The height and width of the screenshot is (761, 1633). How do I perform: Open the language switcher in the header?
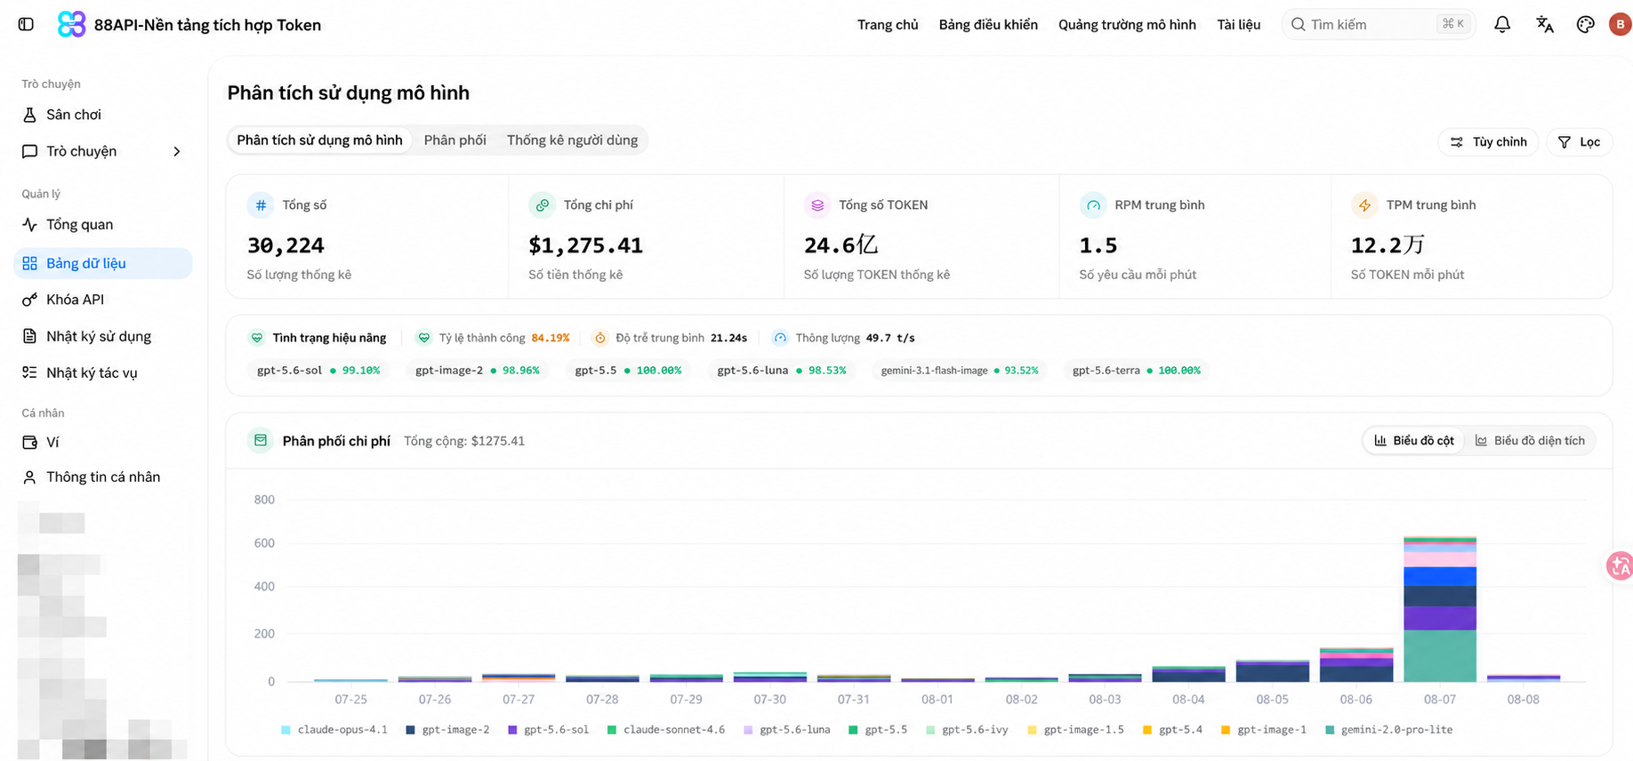(1545, 25)
